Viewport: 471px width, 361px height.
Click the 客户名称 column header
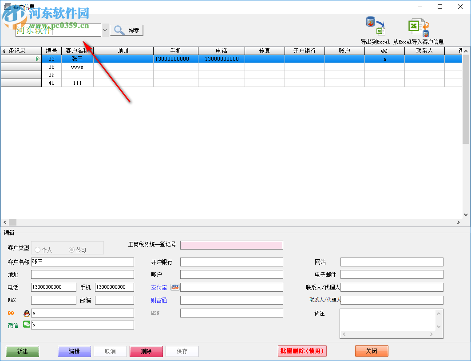pyautogui.click(x=78, y=51)
